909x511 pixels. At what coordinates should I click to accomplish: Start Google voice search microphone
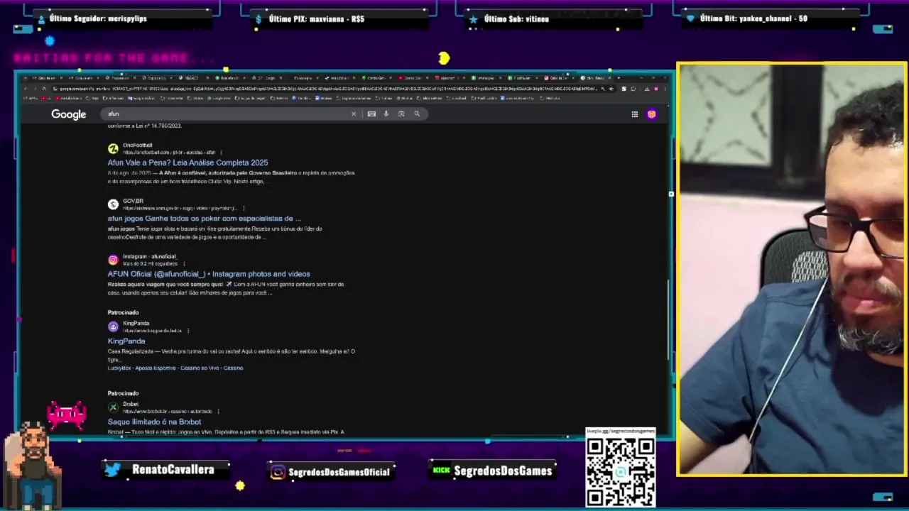pos(386,114)
